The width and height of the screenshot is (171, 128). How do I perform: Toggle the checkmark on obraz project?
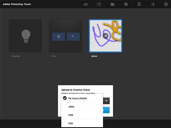click(x=106, y=36)
